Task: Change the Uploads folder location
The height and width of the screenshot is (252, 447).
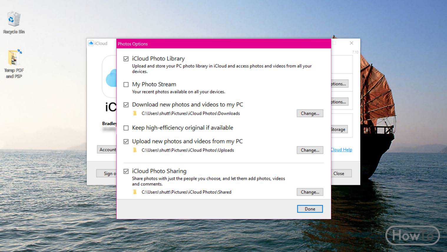Action: pos(310,150)
